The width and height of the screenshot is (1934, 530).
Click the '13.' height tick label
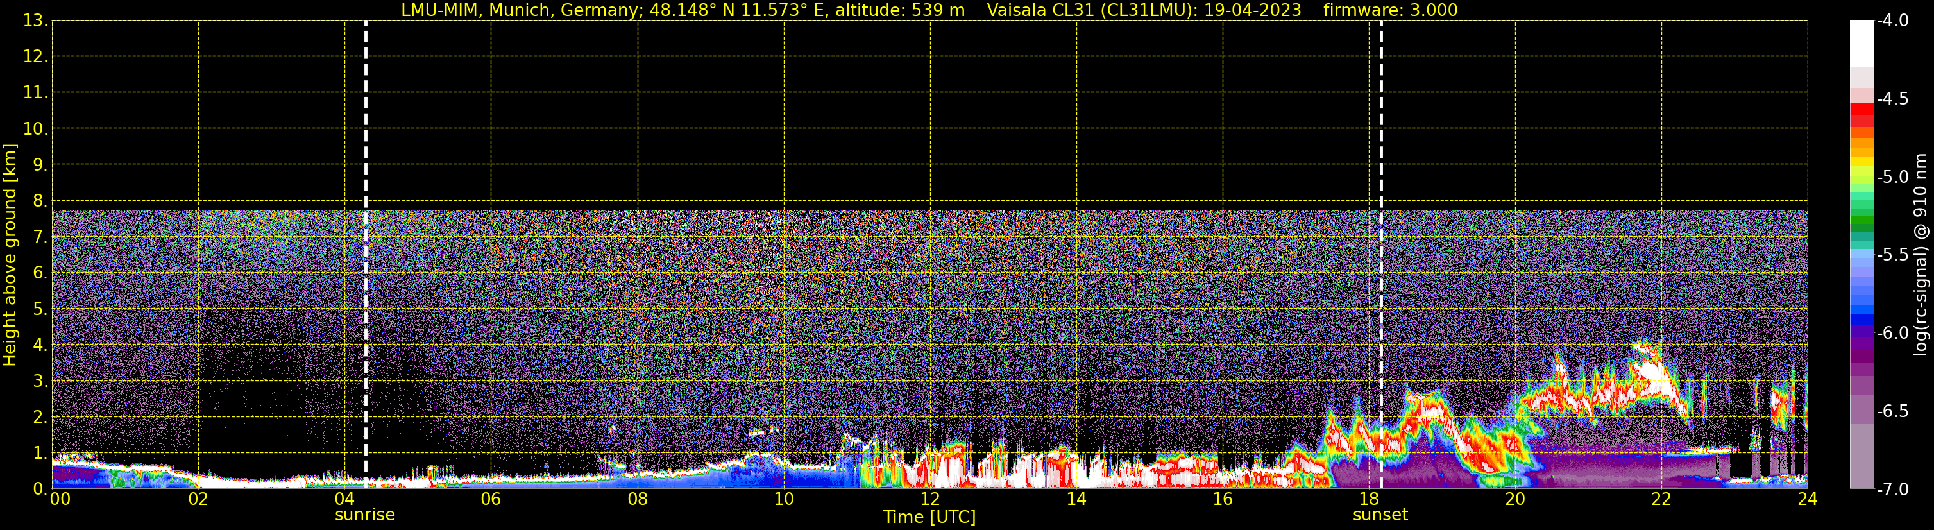coord(35,21)
